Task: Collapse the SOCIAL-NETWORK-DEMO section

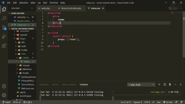Action: 22,29
